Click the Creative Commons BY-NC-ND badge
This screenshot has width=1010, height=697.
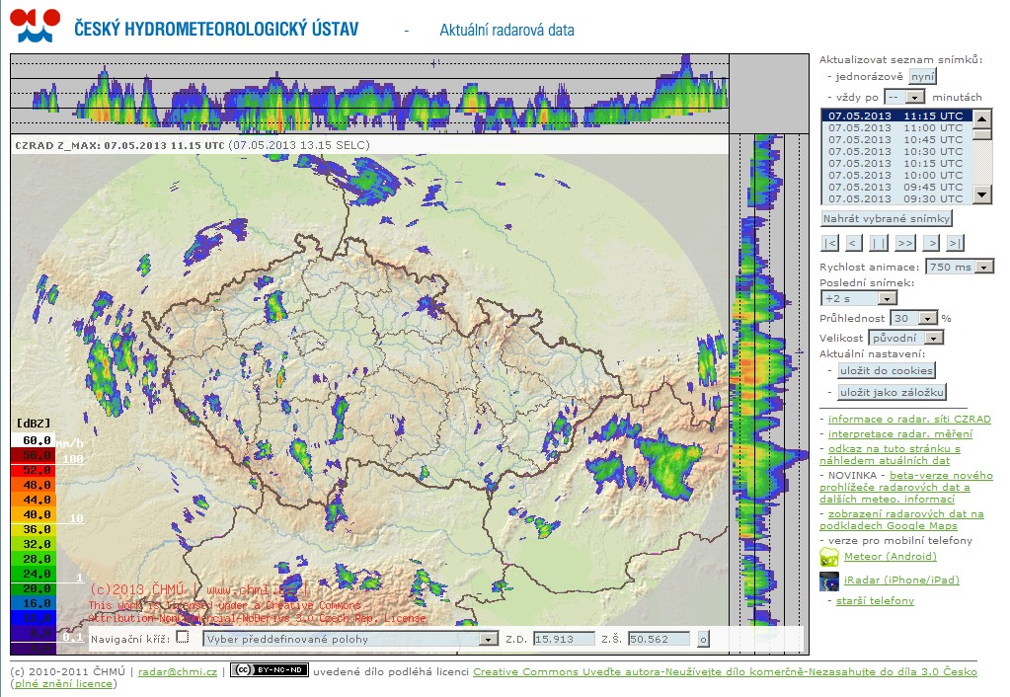(270, 671)
